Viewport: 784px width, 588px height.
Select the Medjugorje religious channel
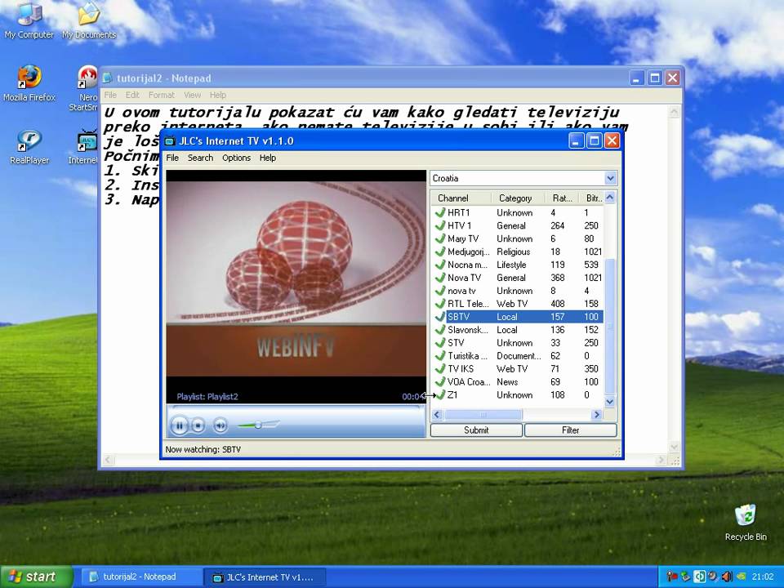tap(518, 252)
